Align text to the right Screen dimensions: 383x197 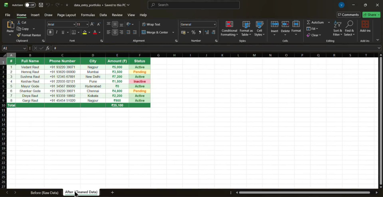[x=121, y=32]
